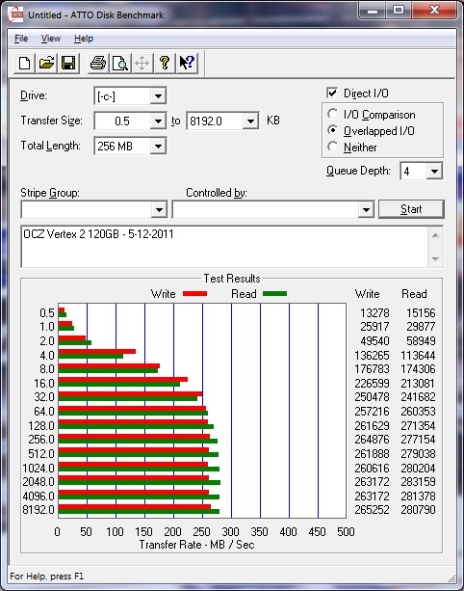This screenshot has height=591, width=464.
Task: Select the I/O Comparison radio button
Action: coord(332,114)
